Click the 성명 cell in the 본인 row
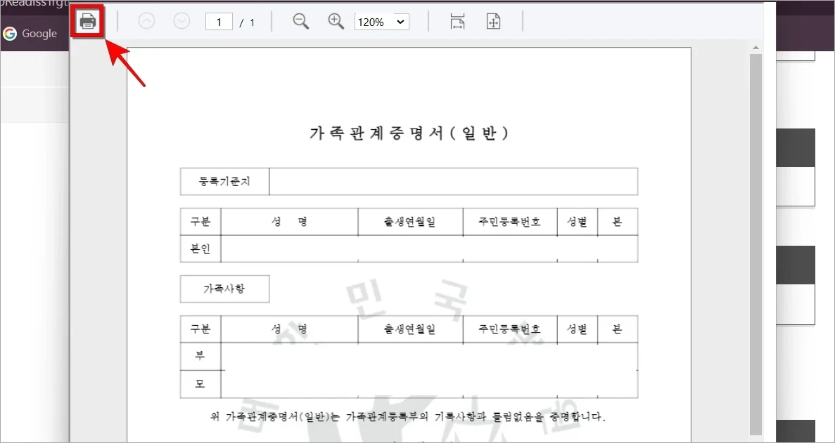 point(289,249)
